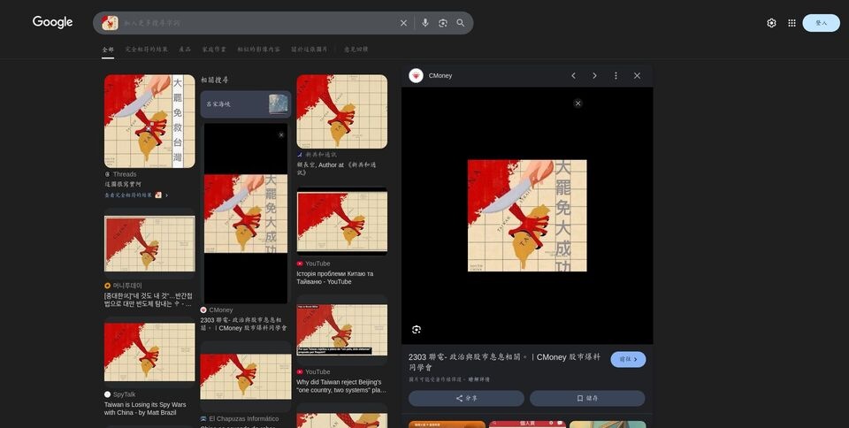Switch to the 完全相符的結果 tab

146,50
